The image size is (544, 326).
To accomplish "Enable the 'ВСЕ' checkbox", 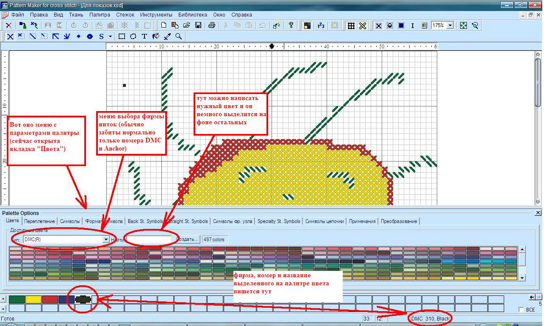I will [x=522, y=310].
